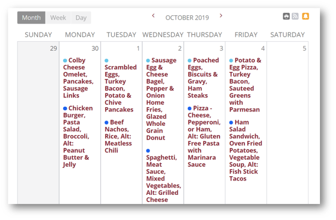Open Spaghetti, Meat Sauce lunch entry

(x=163, y=175)
